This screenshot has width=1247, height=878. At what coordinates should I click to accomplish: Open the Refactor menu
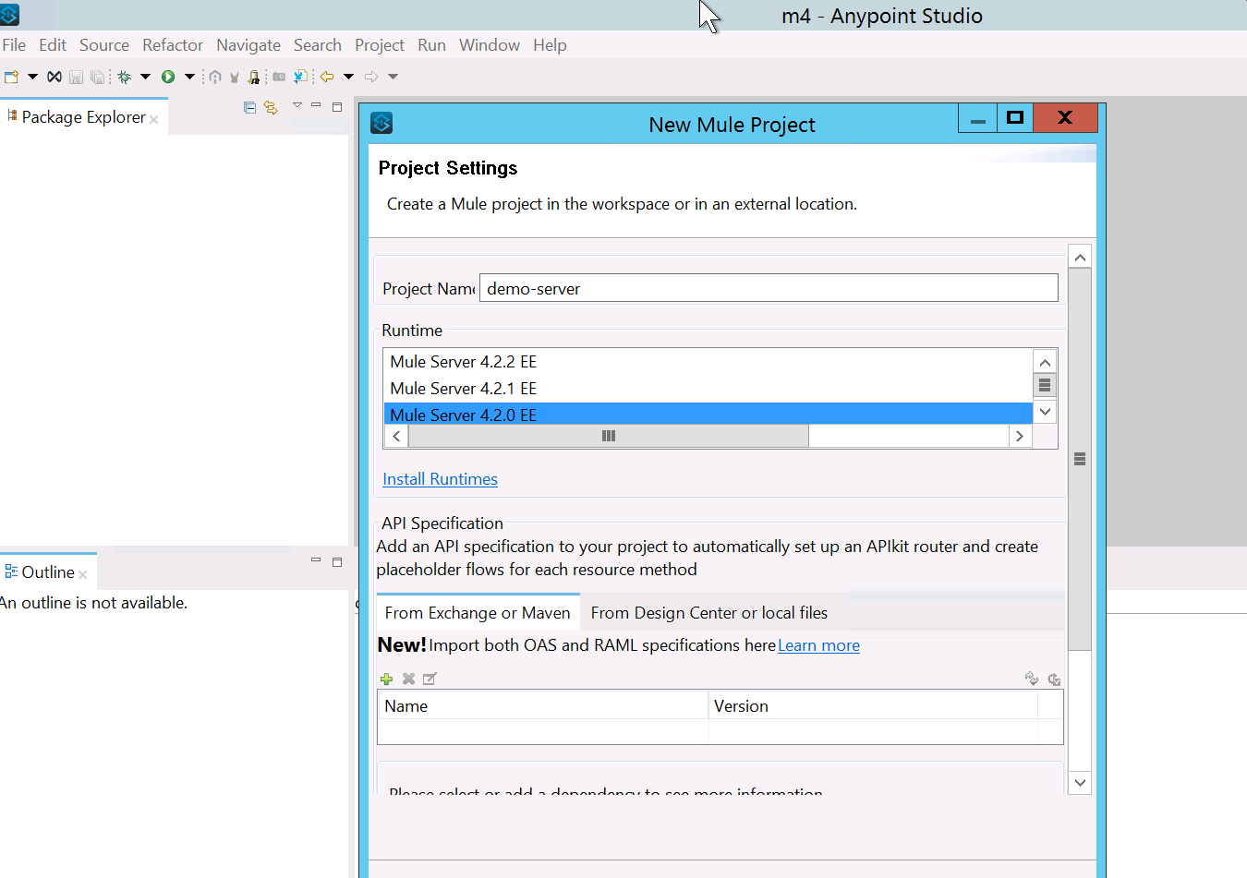pyautogui.click(x=173, y=45)
